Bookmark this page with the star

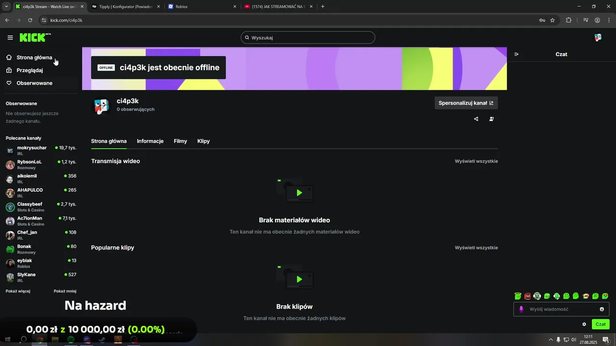click(x=552, y=20)
